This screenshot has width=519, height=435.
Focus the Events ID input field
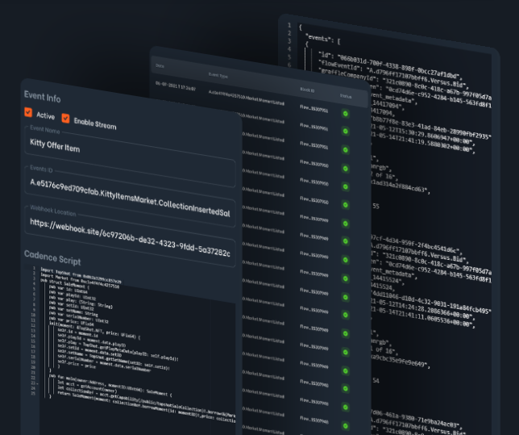(129, 185)
